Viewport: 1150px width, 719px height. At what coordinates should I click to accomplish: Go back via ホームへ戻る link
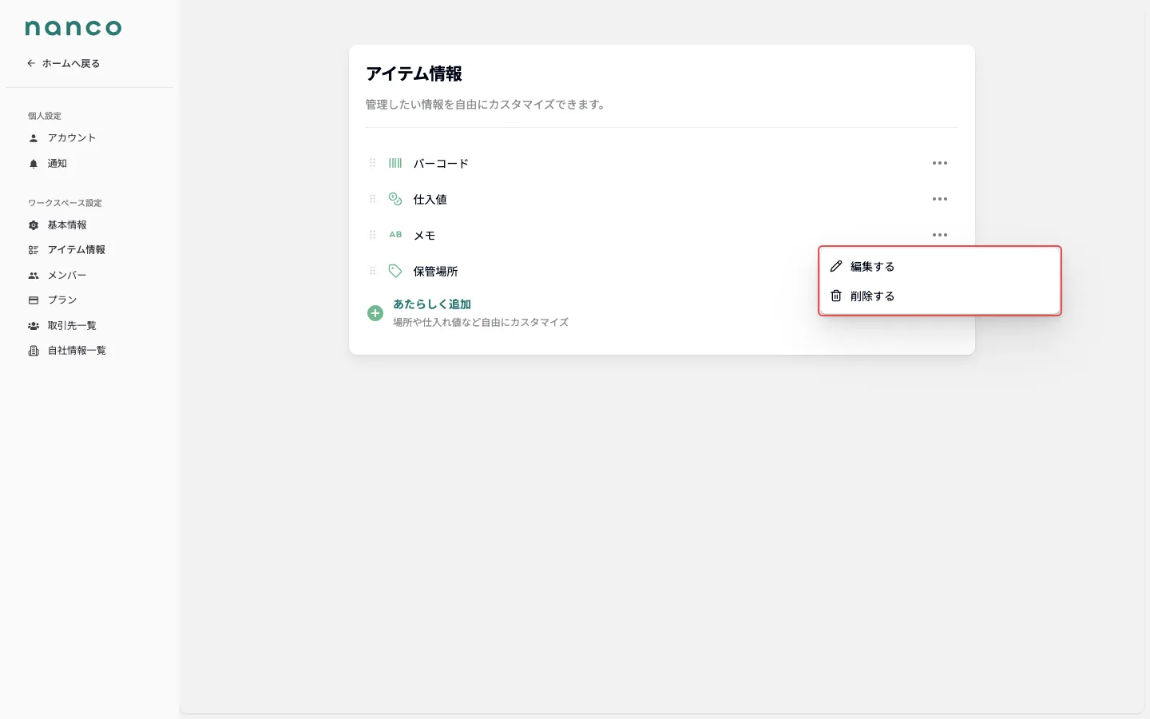click(63, 63)
